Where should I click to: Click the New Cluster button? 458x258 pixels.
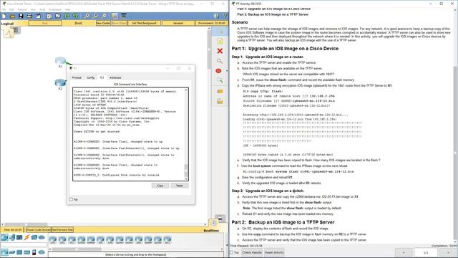pos(103,23)
